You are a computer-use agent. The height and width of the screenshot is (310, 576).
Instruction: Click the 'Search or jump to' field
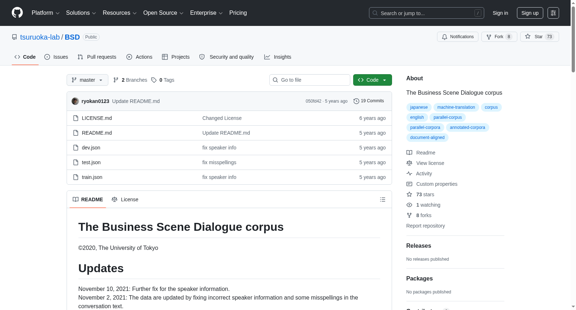[x=427, y=13]
